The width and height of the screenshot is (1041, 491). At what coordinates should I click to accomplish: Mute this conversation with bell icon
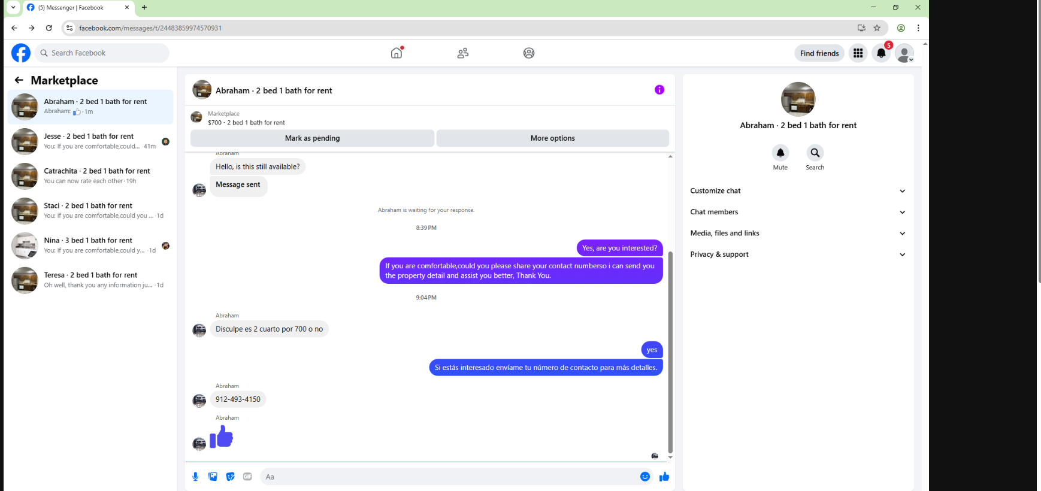click(x=780, y=153)
